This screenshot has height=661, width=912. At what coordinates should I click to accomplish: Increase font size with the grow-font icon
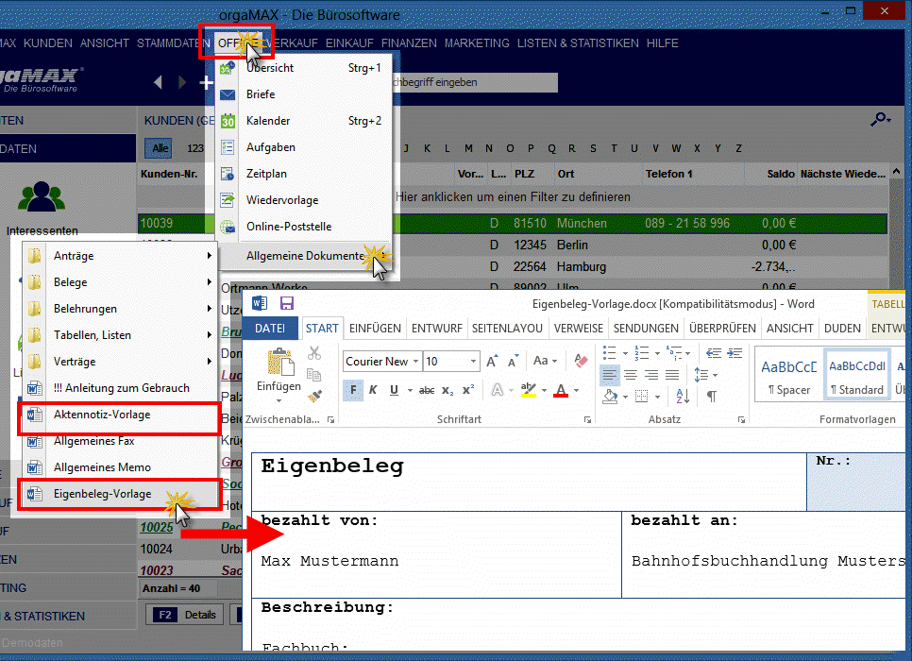click(x=492, y=362)
